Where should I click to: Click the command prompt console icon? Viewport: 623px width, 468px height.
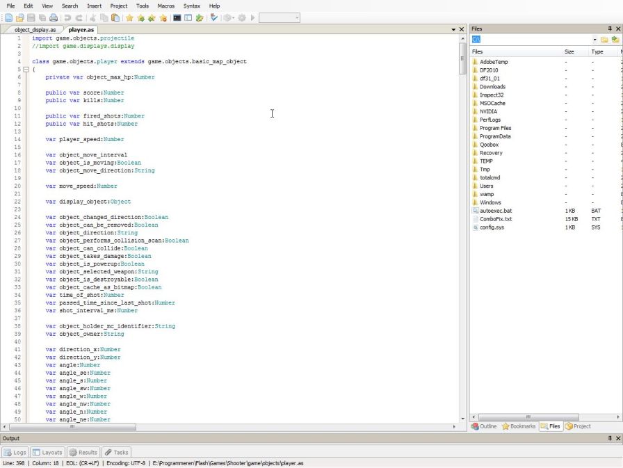click(x=177, y=17)
